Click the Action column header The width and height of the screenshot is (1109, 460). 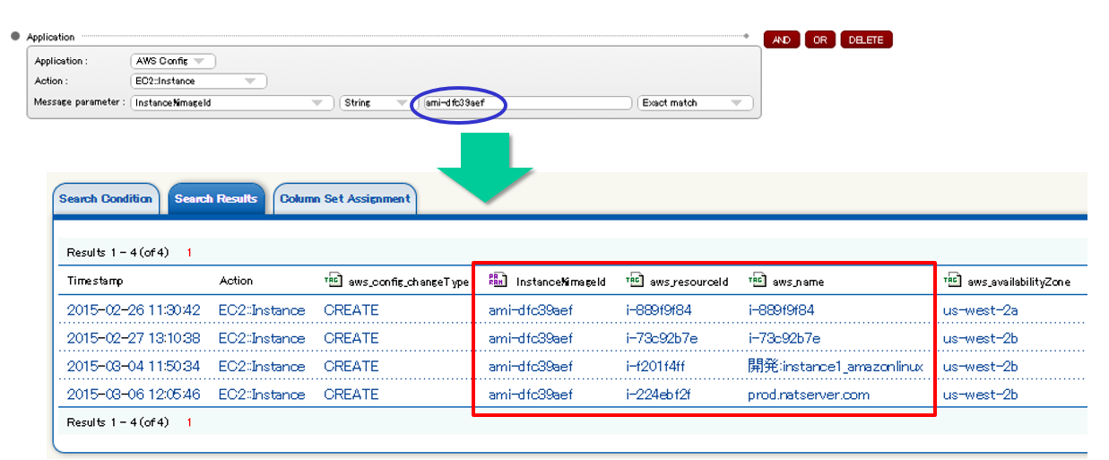coord(237,281)
